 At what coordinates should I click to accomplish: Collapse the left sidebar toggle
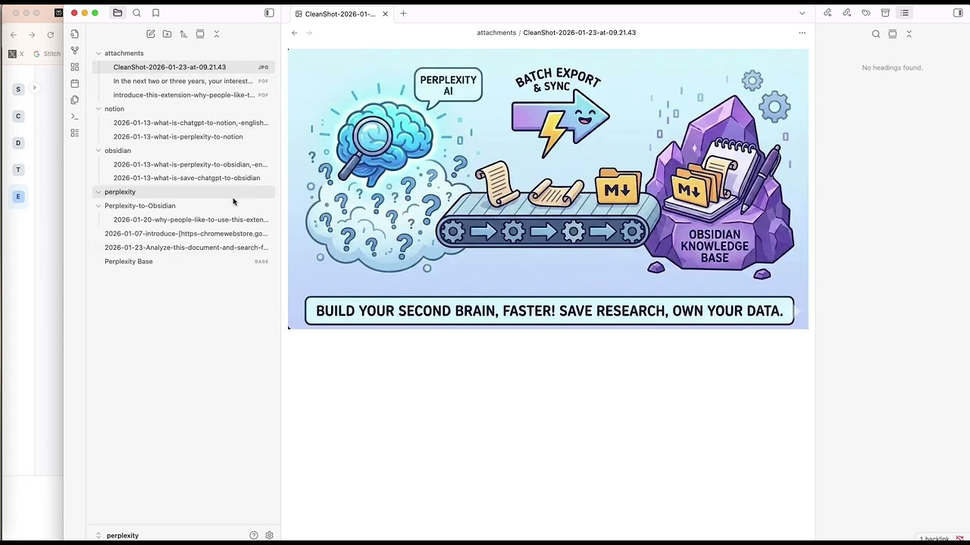[x=269, y=13]
